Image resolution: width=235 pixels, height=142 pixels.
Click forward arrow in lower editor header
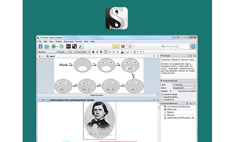click(x=43, y=100)
